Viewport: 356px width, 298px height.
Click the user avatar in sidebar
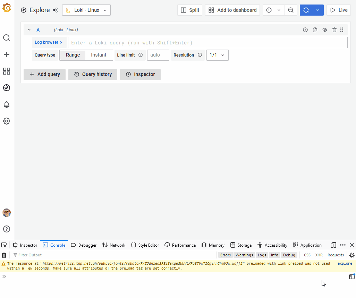click(x=7, y=213)
